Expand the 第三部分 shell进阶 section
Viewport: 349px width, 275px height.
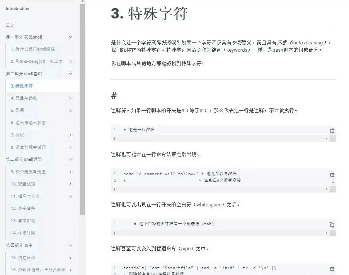click(x=70, y=159)
